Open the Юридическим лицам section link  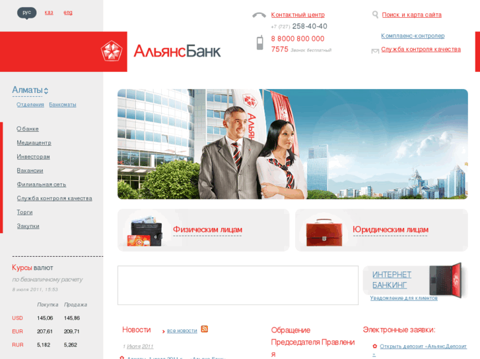pyautogui.click(x=390, y=229)
